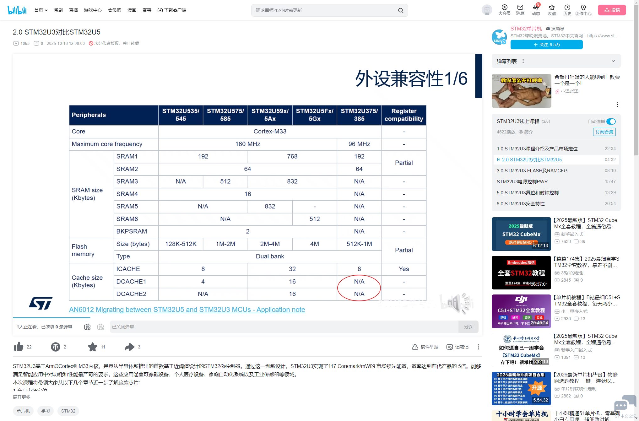
Task: Play 6.0 STM32U3安全特性
Action: [556, 203]
